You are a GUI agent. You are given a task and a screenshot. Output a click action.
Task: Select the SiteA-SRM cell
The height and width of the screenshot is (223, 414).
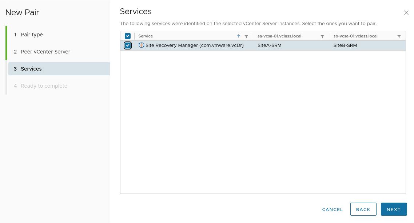click(x=269, y=45)
